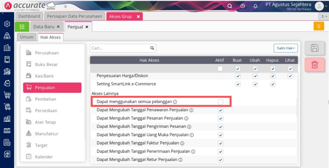The image size is (329, 168).
Task: Click the search magnifier in top bar
Action: pos(230,6)
